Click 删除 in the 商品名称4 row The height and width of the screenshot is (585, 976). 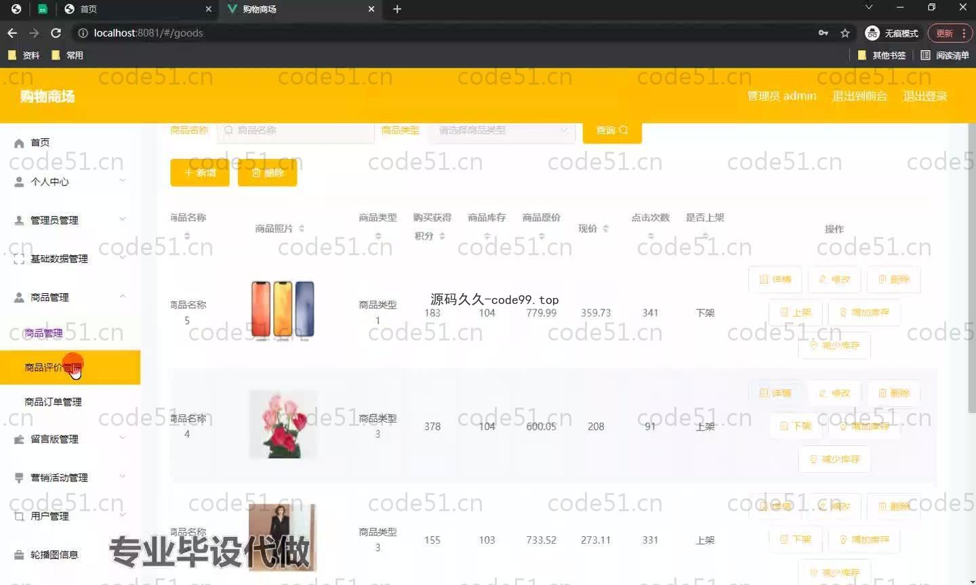(x=893, y=393)
